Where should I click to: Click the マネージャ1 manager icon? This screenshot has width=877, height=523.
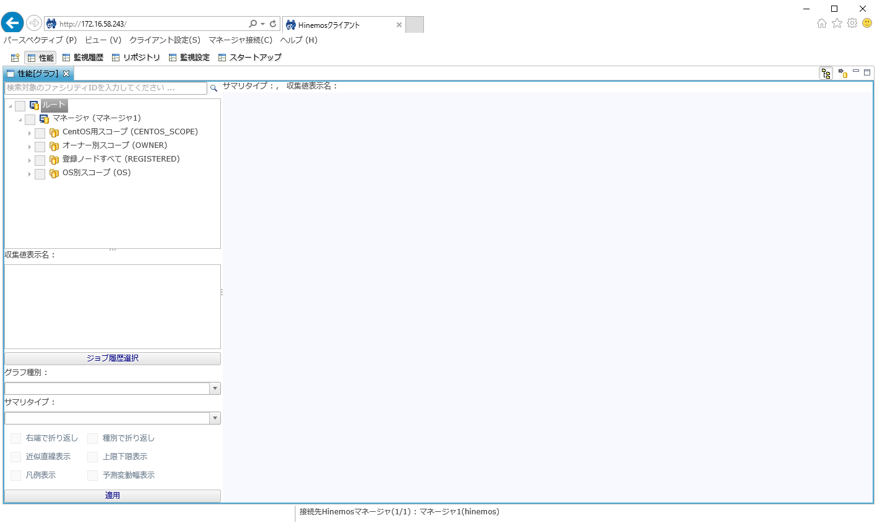point(45,118)
